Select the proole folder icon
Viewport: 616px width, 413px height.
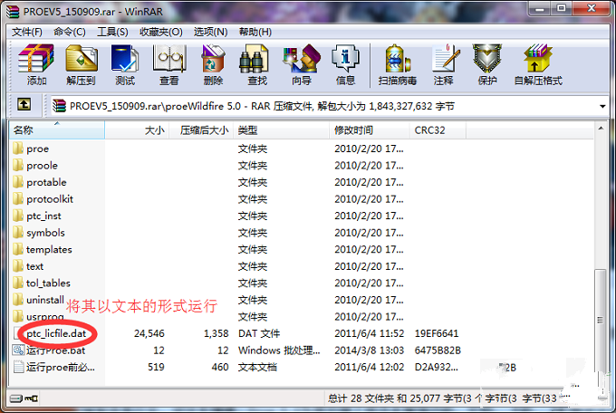pos(18,165)
